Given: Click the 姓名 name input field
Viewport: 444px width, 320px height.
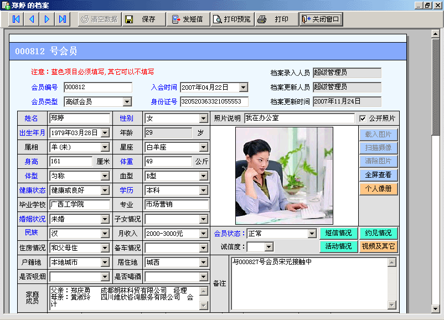Looking at the screenshot, I should point(79,118).
